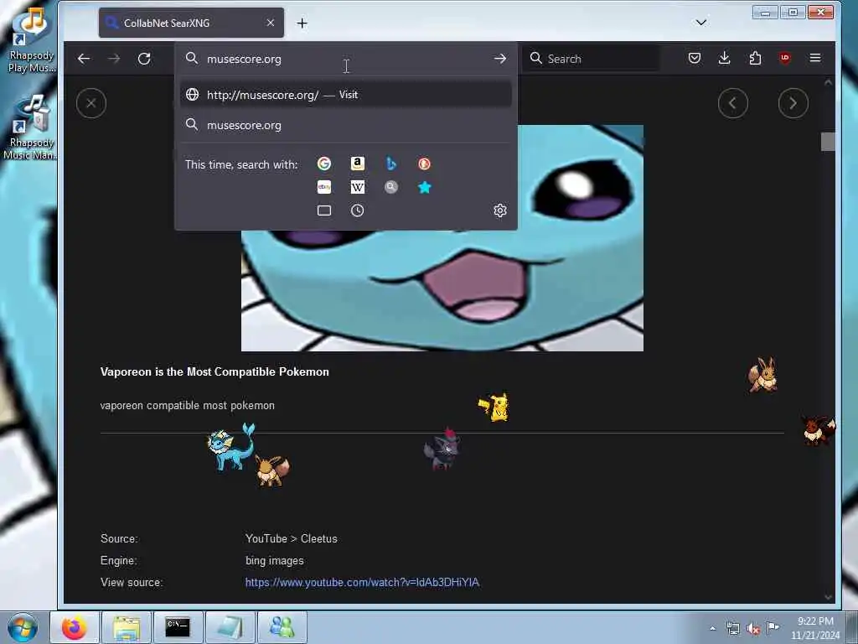The width and height of the screenshot is (858, 644).
Task: Click the muted volume tray icon
Action: point(753,629)
